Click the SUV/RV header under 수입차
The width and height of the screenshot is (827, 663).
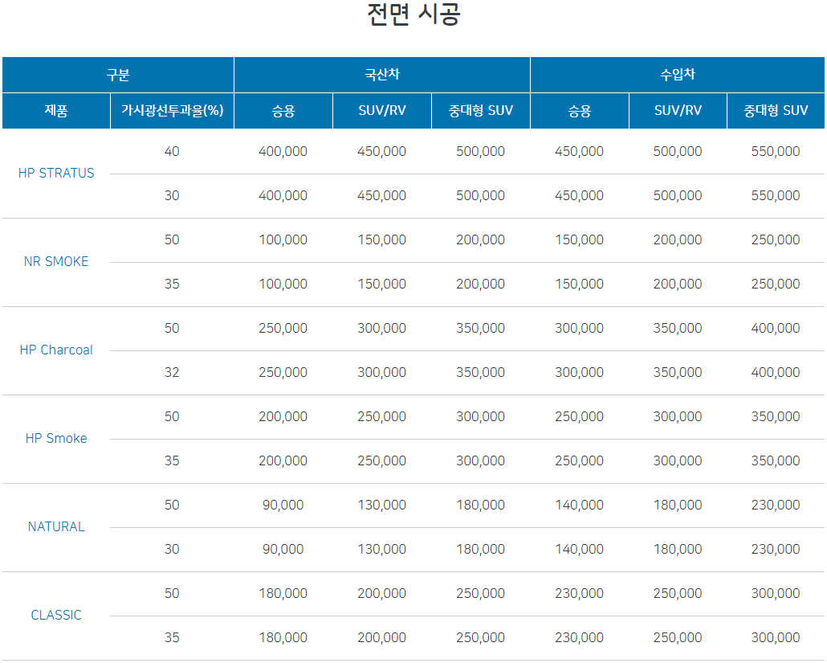coord(678,111)
